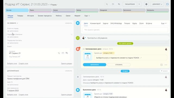This screenshot has width=174, height=98.
Task: Click 'Создать поле' in Об элементе section
Action: click(23, 63)
